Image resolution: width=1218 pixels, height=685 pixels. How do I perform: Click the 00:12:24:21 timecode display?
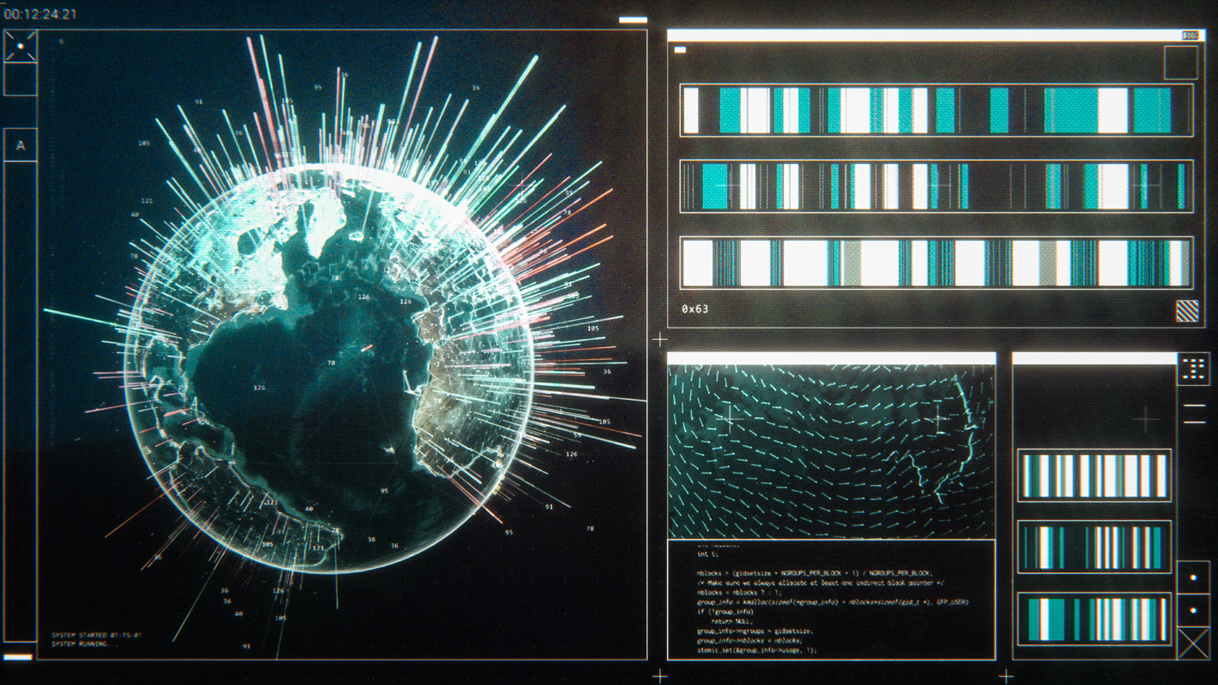(x=41, y=15)
